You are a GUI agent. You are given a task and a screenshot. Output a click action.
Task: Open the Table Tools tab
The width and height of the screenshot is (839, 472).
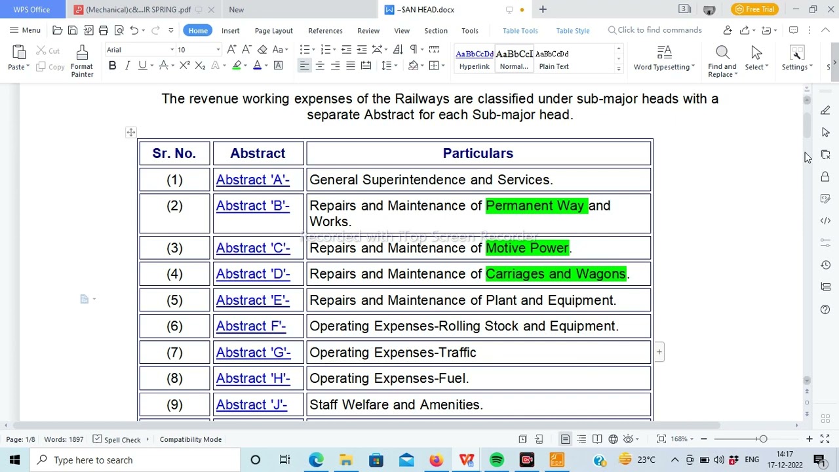(x=520, y=30)
